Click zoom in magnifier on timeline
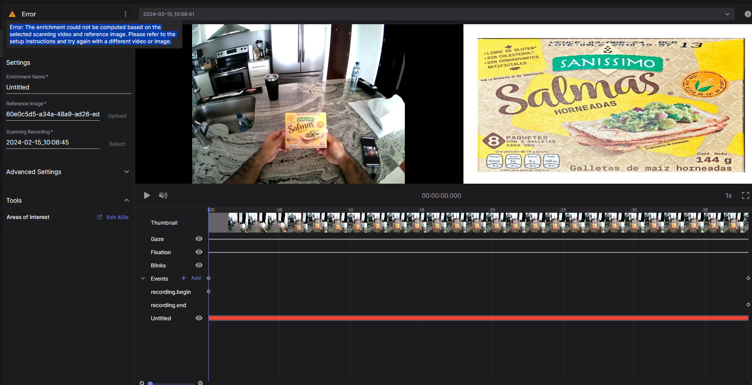Image resolution: width=752 pixels, height=385 pixels. (200, 383)
